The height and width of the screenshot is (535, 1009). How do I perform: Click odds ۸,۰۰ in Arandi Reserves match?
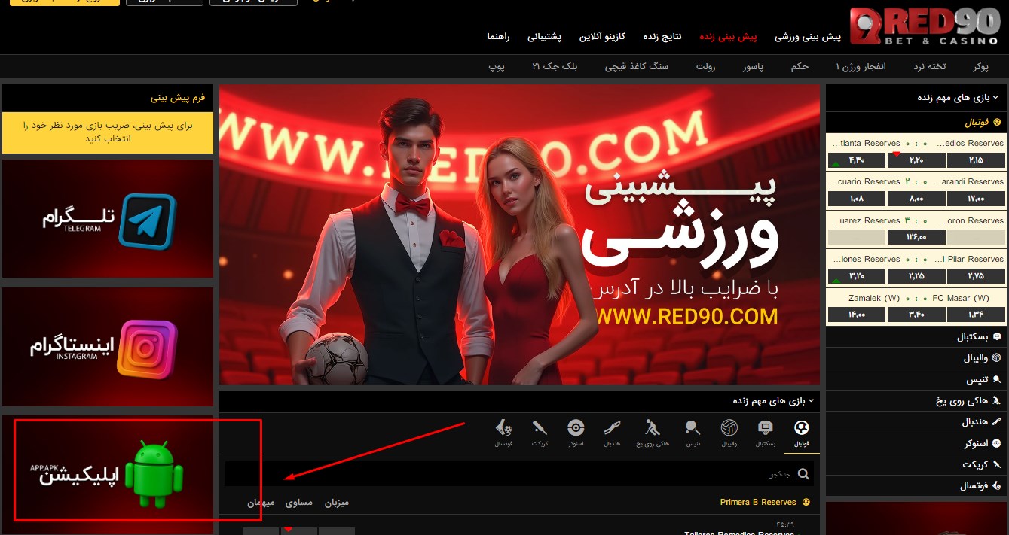(916, 199)
